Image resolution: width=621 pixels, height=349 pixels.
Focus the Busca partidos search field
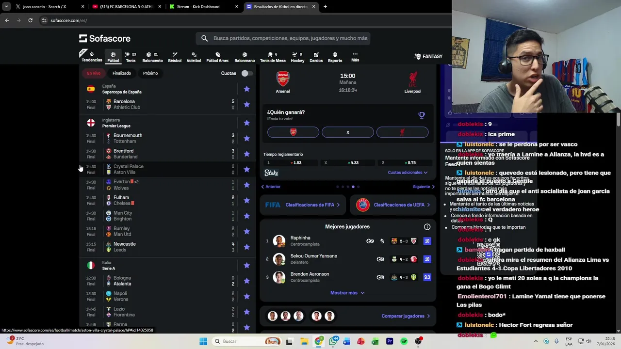coord(283,38)
